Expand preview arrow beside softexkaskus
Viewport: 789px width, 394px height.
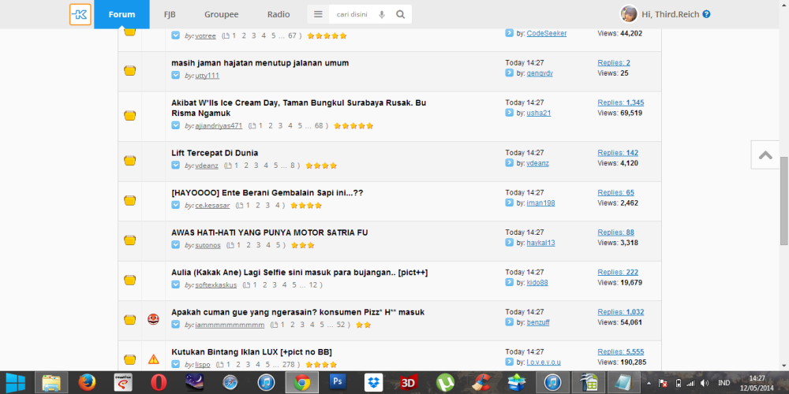coord(176,284)
